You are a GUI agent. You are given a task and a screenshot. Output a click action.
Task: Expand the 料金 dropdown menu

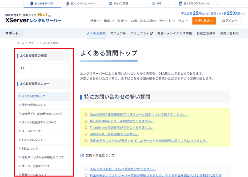click(122, 21)
